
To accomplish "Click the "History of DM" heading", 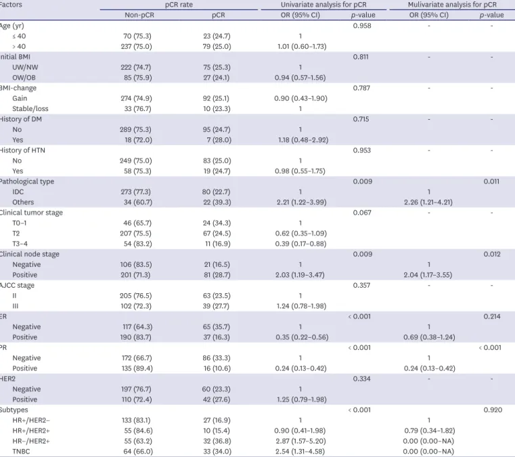I will 21,119.
